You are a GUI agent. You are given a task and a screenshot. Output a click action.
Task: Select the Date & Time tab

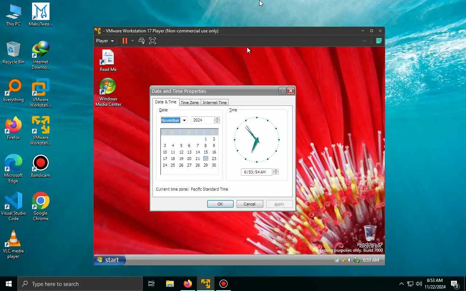tap(166, 102)
